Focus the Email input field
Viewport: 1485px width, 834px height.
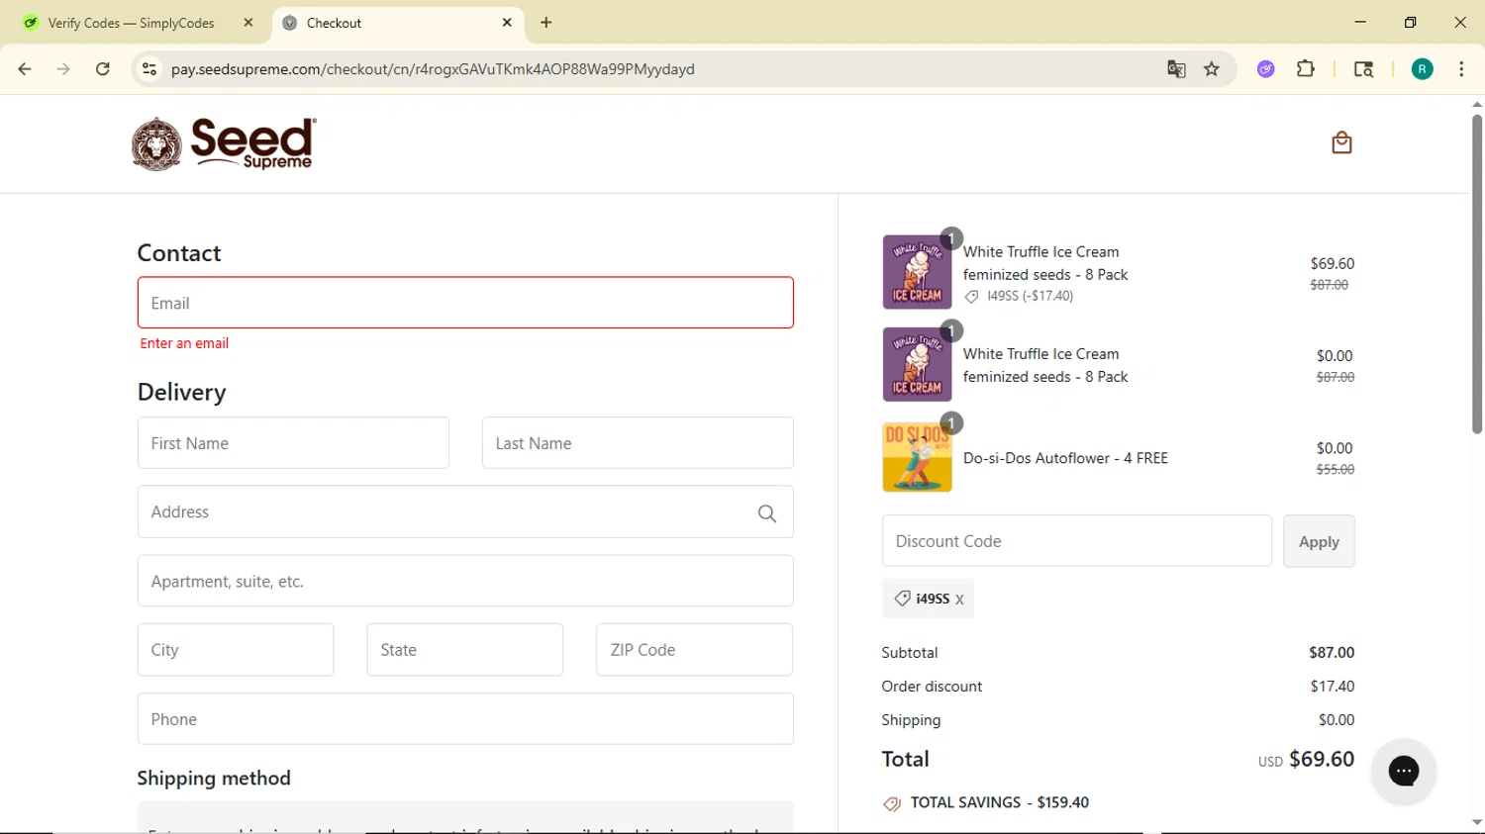(x=465, y=303)
